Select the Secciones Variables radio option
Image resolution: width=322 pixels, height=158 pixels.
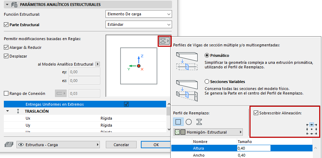(x=207, y=81)
